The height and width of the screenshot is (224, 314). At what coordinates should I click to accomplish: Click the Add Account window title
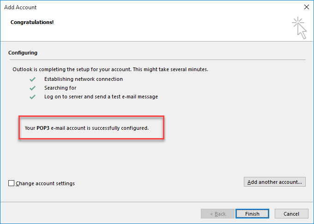point(20,7)
